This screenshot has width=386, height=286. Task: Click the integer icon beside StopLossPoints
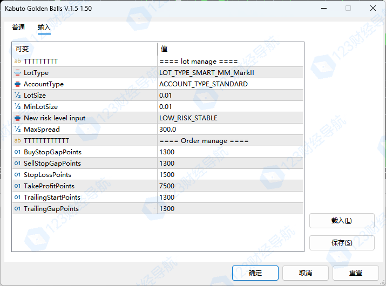coord(17,174)
